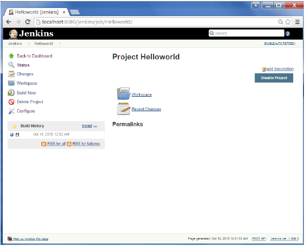
Task: Enable auto refresh link
Action: 279,43
